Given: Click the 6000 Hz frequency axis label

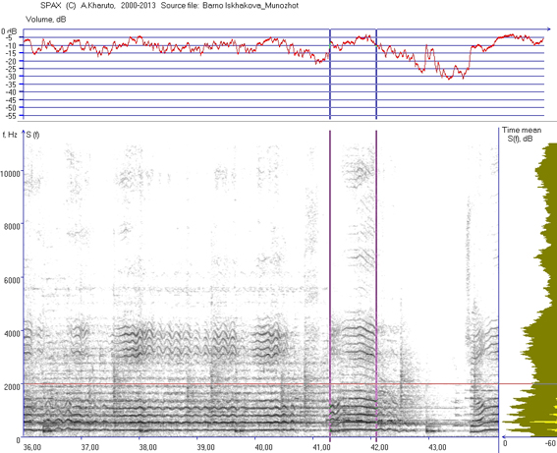Looking at the screenshot, I should pyautogui.click(x=12, y=280).
